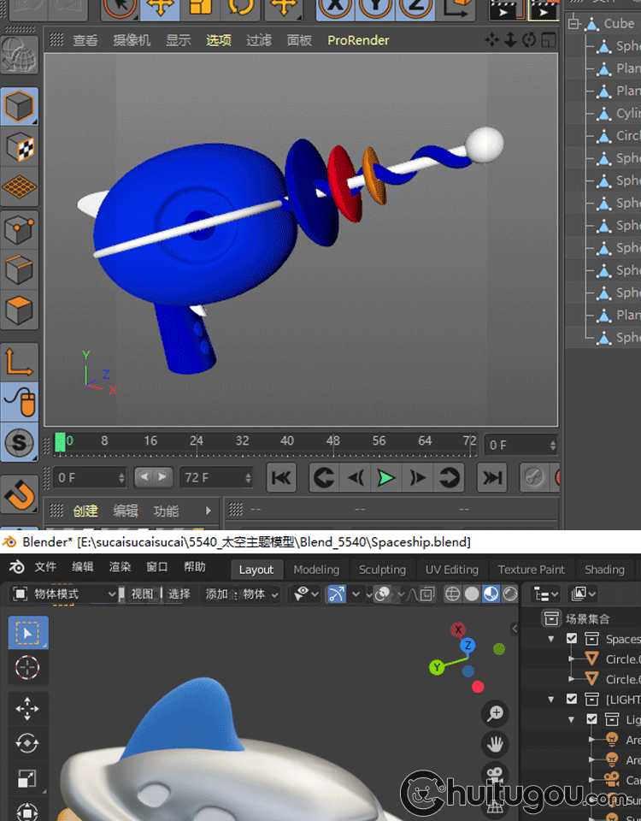The image size is (641, 821).
Task: Enable the Axis tool L-shaped icon
Action: coord(20,362)
